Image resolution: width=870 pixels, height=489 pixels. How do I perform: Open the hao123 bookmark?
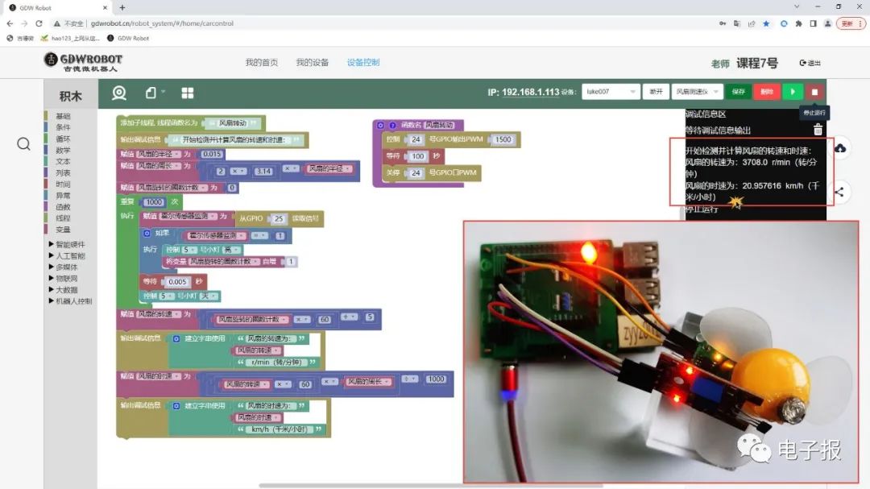[x=70, y=39]
